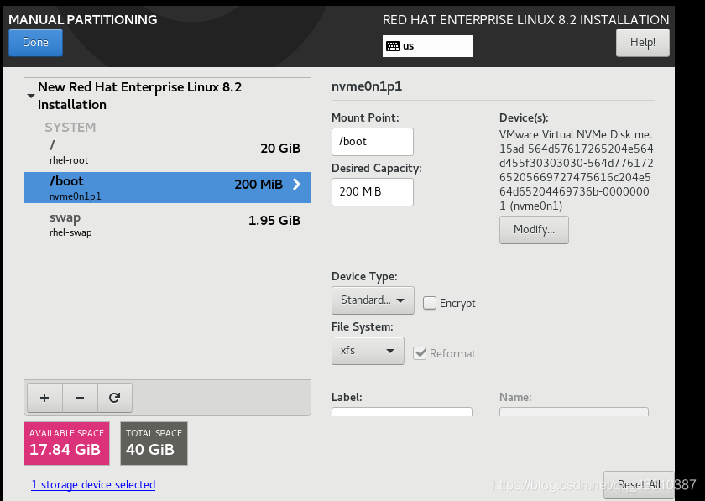
Task: Click the Desired Capacity field with 200 MiB
Action: pyautogui.click(x=373, y=192)
